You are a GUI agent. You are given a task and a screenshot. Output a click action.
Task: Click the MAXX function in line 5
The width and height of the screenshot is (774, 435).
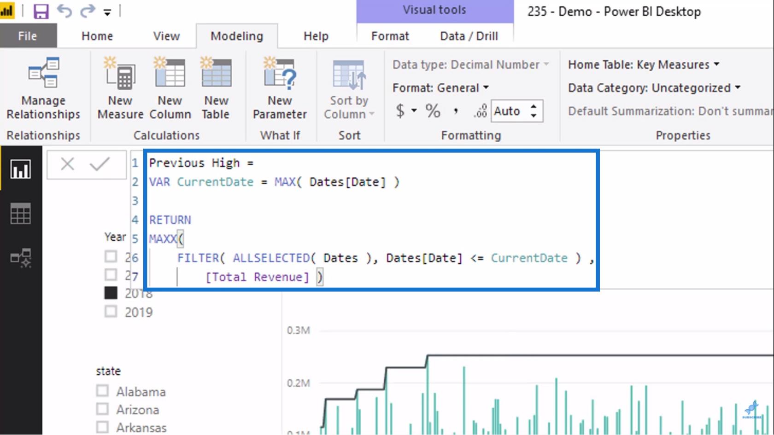point(163,239)
